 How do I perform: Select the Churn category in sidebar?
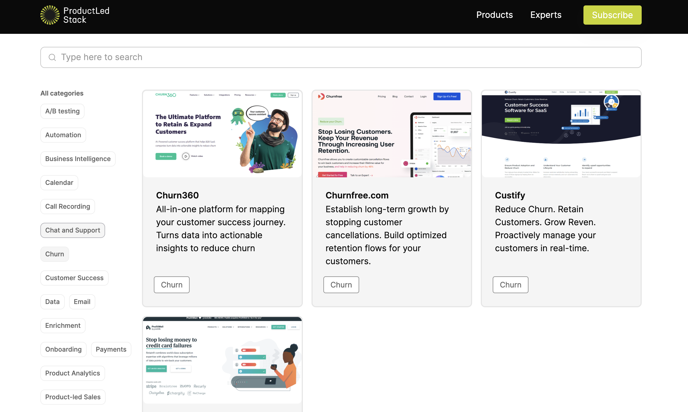tap(55, 254)
